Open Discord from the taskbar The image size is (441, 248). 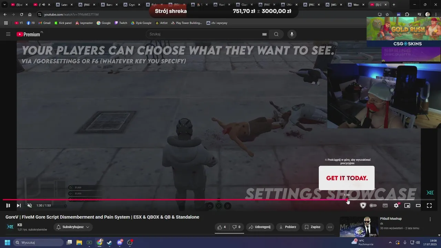point(120,242)
